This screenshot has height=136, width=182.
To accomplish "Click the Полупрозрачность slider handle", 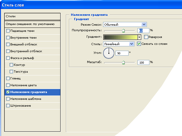I will tap(123, 31).
